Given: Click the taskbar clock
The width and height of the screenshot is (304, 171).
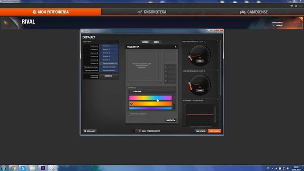Looking at the screenshot, I should coord(296,168).
